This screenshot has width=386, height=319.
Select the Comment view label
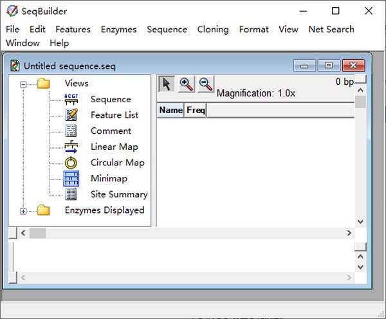pyautogui.click(x=111, y=131)
